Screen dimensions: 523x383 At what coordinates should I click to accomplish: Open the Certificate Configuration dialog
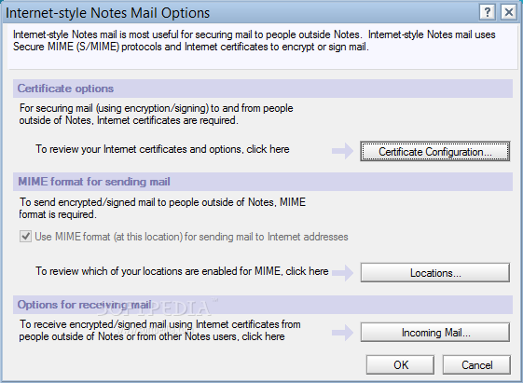[435, 151]
